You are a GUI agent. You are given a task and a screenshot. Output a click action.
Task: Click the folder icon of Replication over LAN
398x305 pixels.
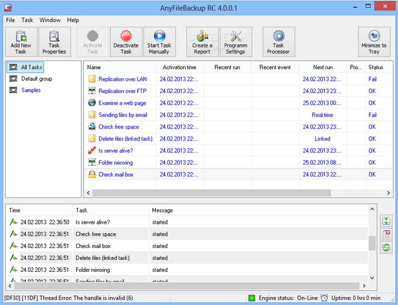pyautogui.click(x=92, y=79)
